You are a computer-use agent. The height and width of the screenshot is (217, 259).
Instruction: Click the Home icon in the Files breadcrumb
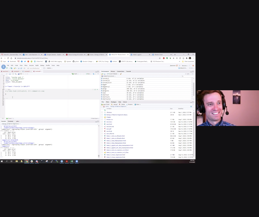coord(104,107)
